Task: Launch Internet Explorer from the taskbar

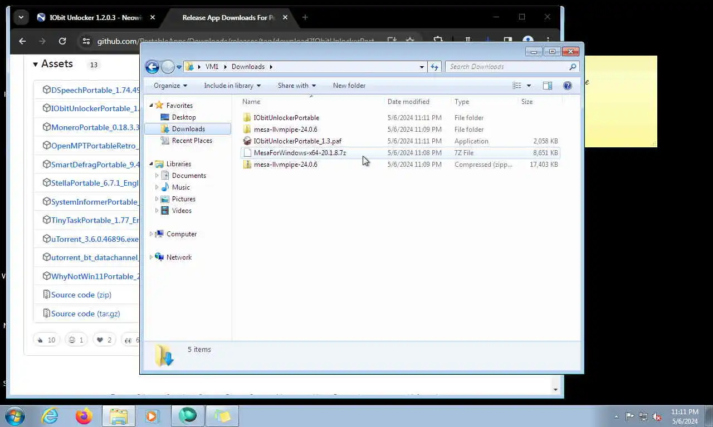Action: [50, 416]
